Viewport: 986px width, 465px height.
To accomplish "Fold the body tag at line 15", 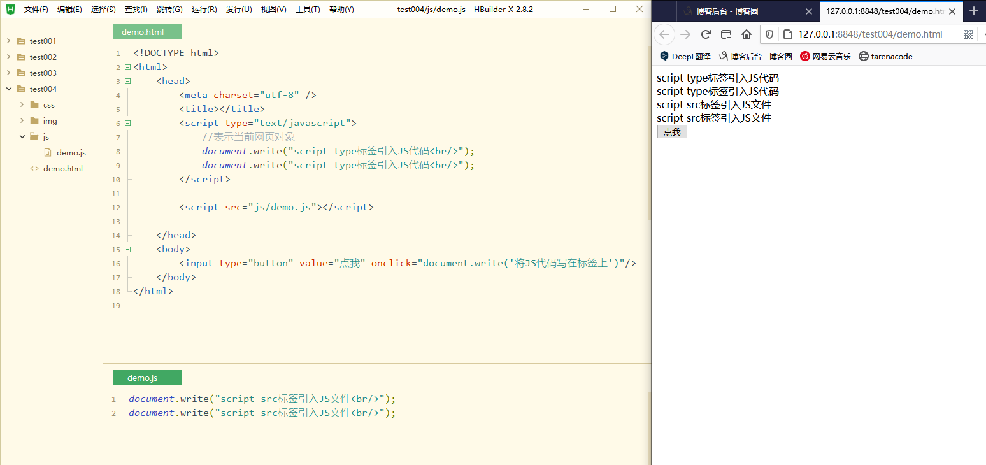I will [127, 249].
